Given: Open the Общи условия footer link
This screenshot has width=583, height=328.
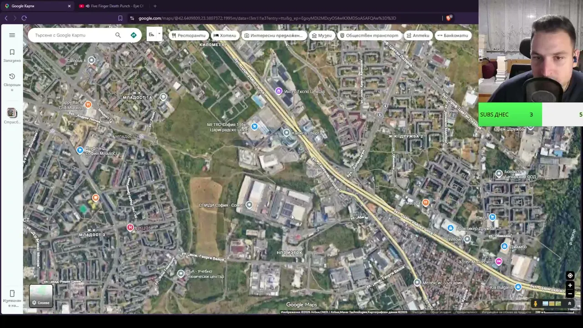Looking at the screenshot, I should point(440,312).
